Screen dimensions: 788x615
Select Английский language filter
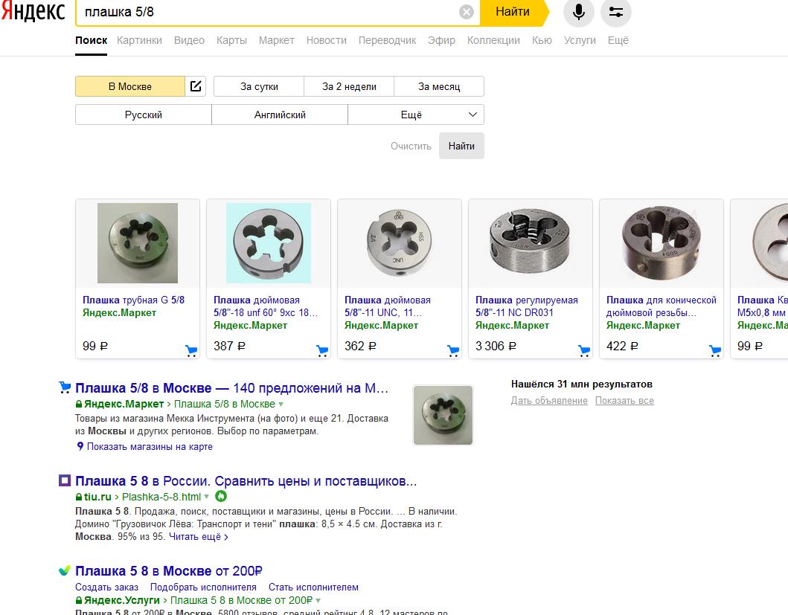[x=280, y=115]
